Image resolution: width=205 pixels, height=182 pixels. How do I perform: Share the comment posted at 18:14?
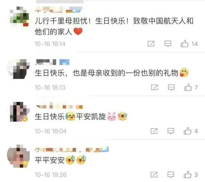151,43
